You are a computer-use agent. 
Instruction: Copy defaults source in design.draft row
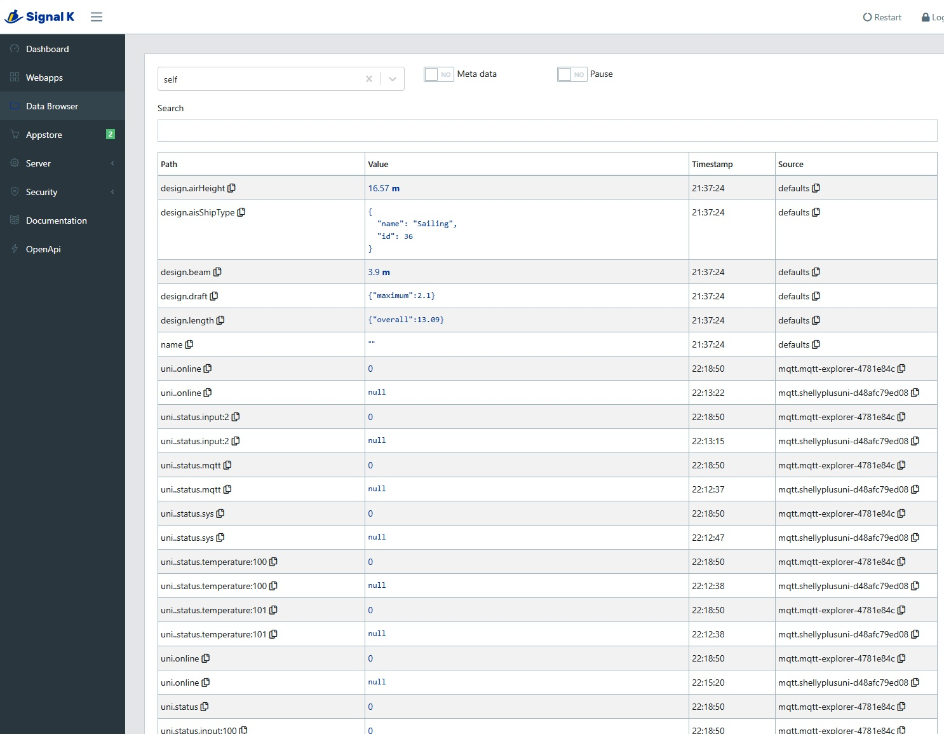[816, 296]
